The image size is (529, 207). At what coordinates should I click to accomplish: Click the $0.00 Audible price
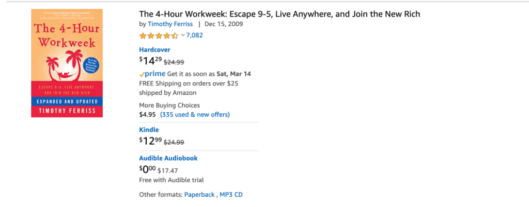point(147,169)
